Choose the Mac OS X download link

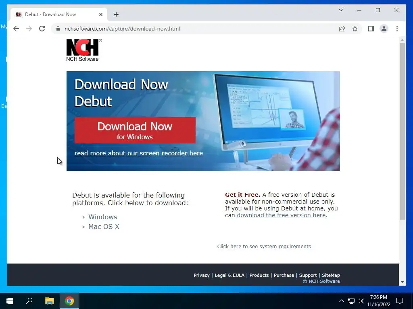pos(104,227)
